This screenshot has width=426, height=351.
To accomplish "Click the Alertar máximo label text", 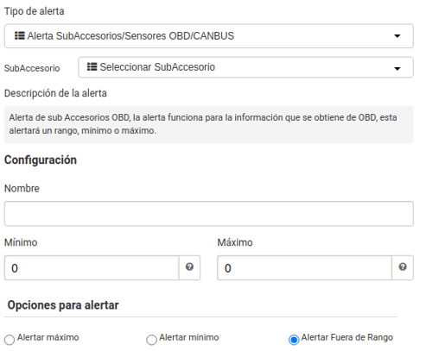I will coord(48,337).
